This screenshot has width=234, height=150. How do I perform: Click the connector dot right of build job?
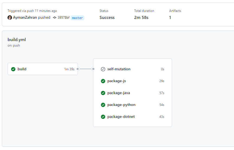point(78,69)
